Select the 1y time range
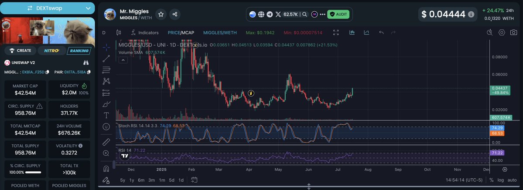 tap(132, 180)
